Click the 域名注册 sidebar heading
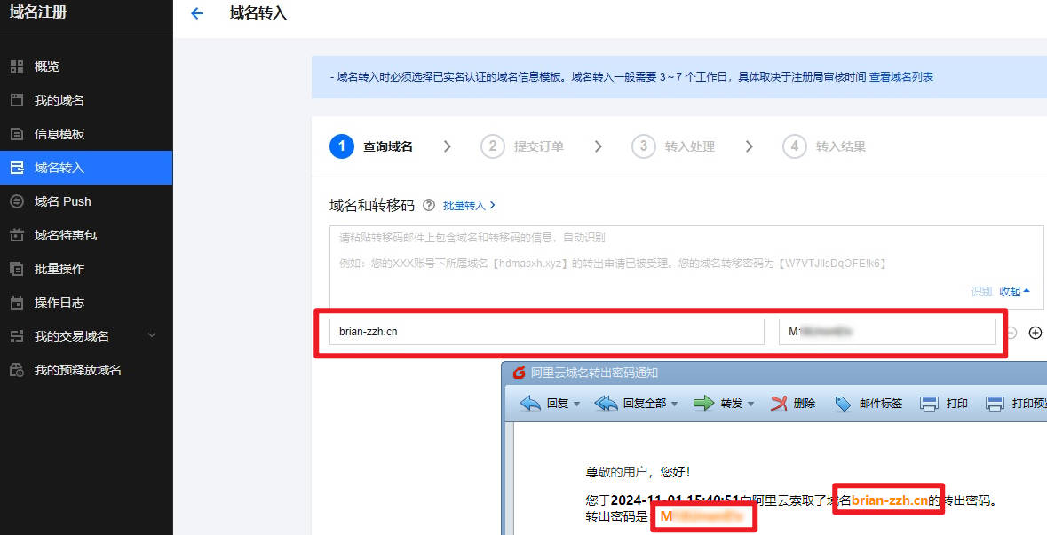The height and width of the screenshot is (535, 1047). point(38,12)
